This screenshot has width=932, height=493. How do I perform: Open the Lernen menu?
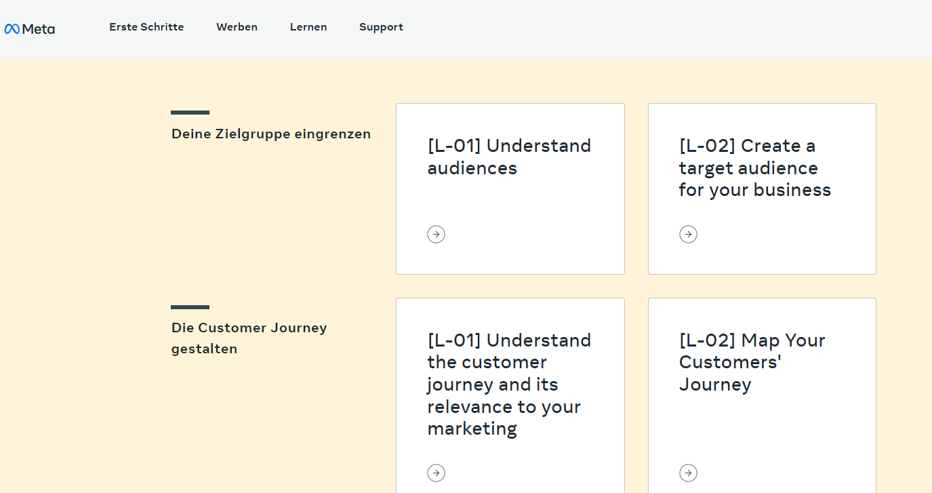tap(308, 27)
